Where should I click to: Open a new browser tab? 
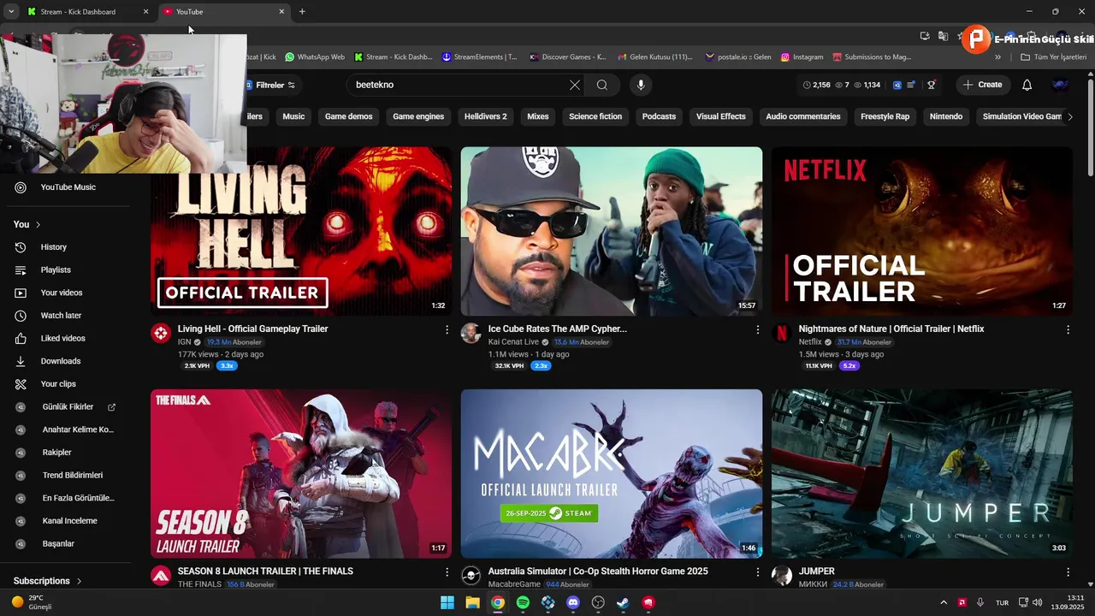pyautogui.click(x=302, y=12)
